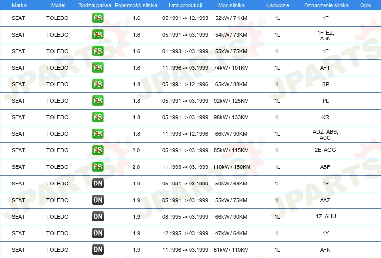
Task: Click the petrol fuel icon in the RP engine row
Action: click(x=98, y=84)
